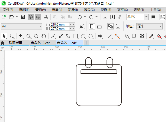The image size is (166, 122).
Task: Expand the zoom level dropdown
Action: (146, 17)
